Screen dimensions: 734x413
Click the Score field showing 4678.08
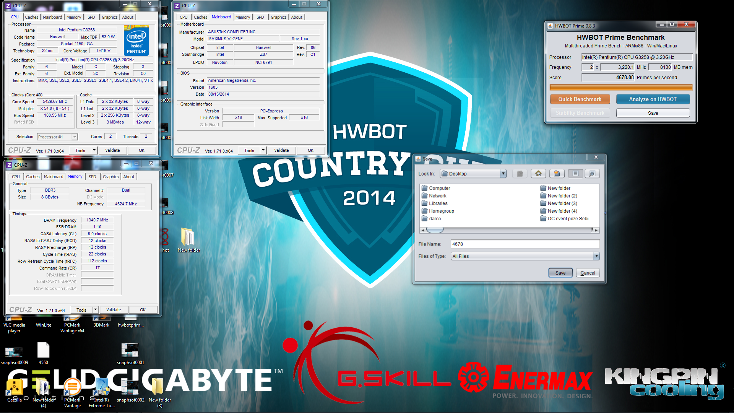[608, 77]
